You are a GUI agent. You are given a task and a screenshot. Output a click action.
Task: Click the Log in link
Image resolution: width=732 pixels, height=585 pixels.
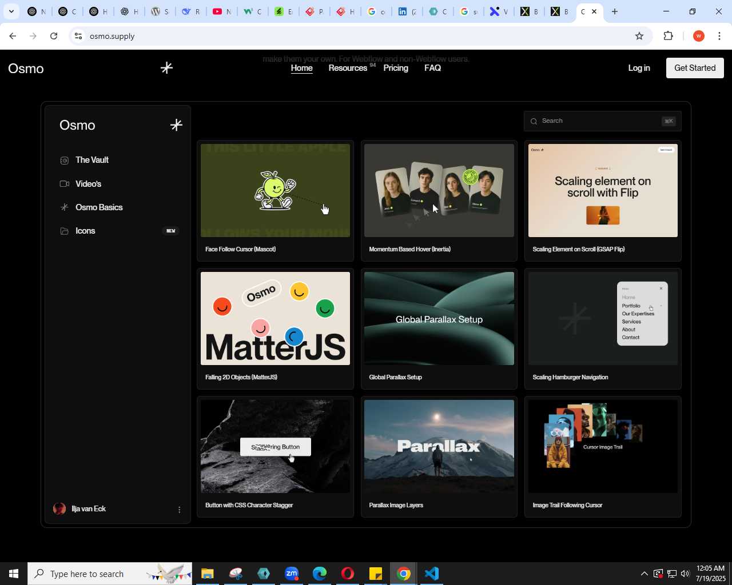click(639, 68)
